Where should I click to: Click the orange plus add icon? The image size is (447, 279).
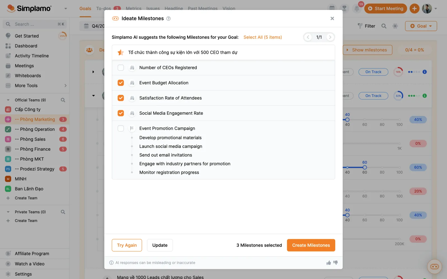[x=415, y=9]
